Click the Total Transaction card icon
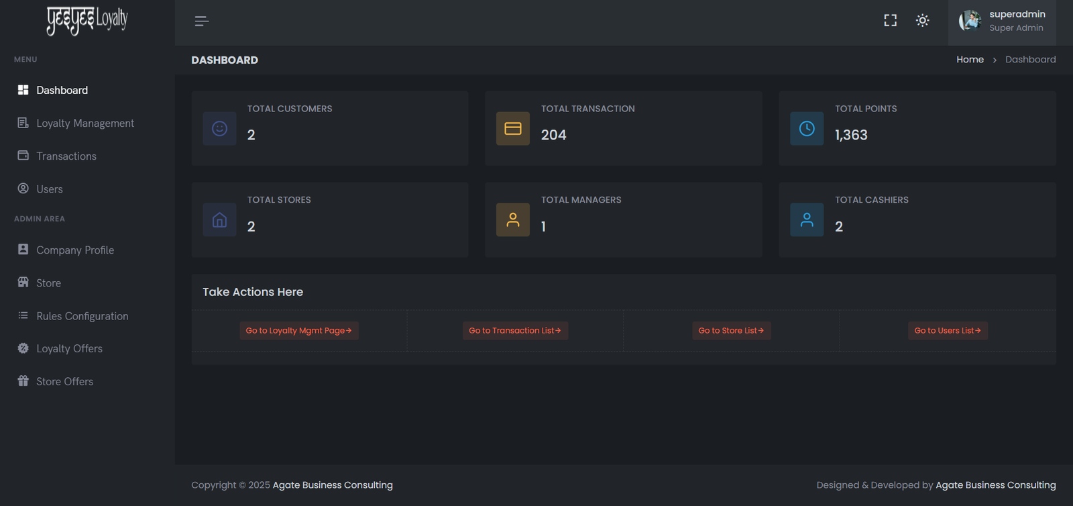The width and height of the screenshot is (1073, 506). point(513,129)
